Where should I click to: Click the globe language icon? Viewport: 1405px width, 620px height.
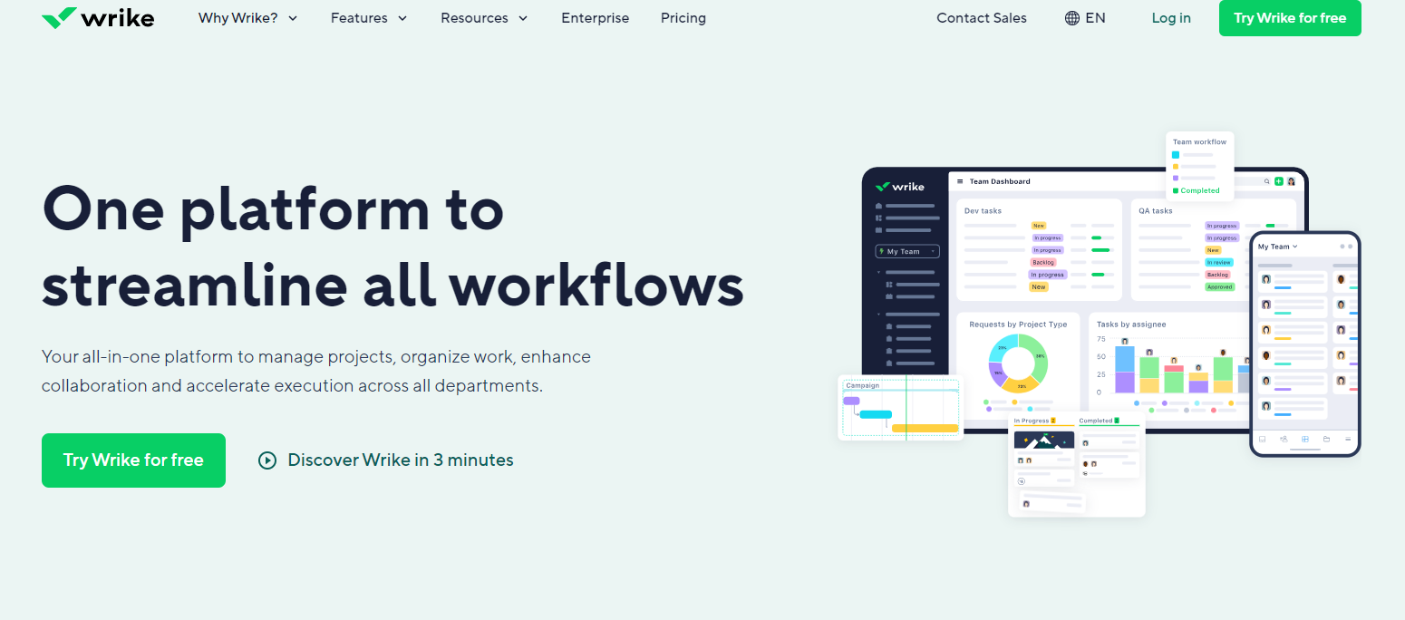(x=1072, y=18)
